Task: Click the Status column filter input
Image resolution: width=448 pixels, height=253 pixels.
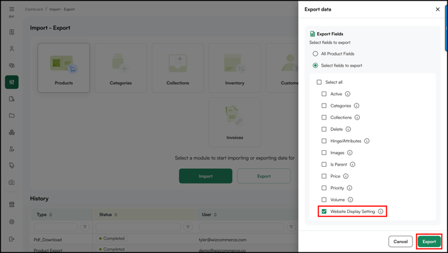Action: click(138, 227)
